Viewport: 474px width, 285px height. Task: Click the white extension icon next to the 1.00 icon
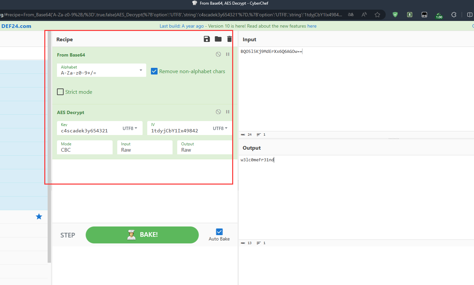point(424,15)
